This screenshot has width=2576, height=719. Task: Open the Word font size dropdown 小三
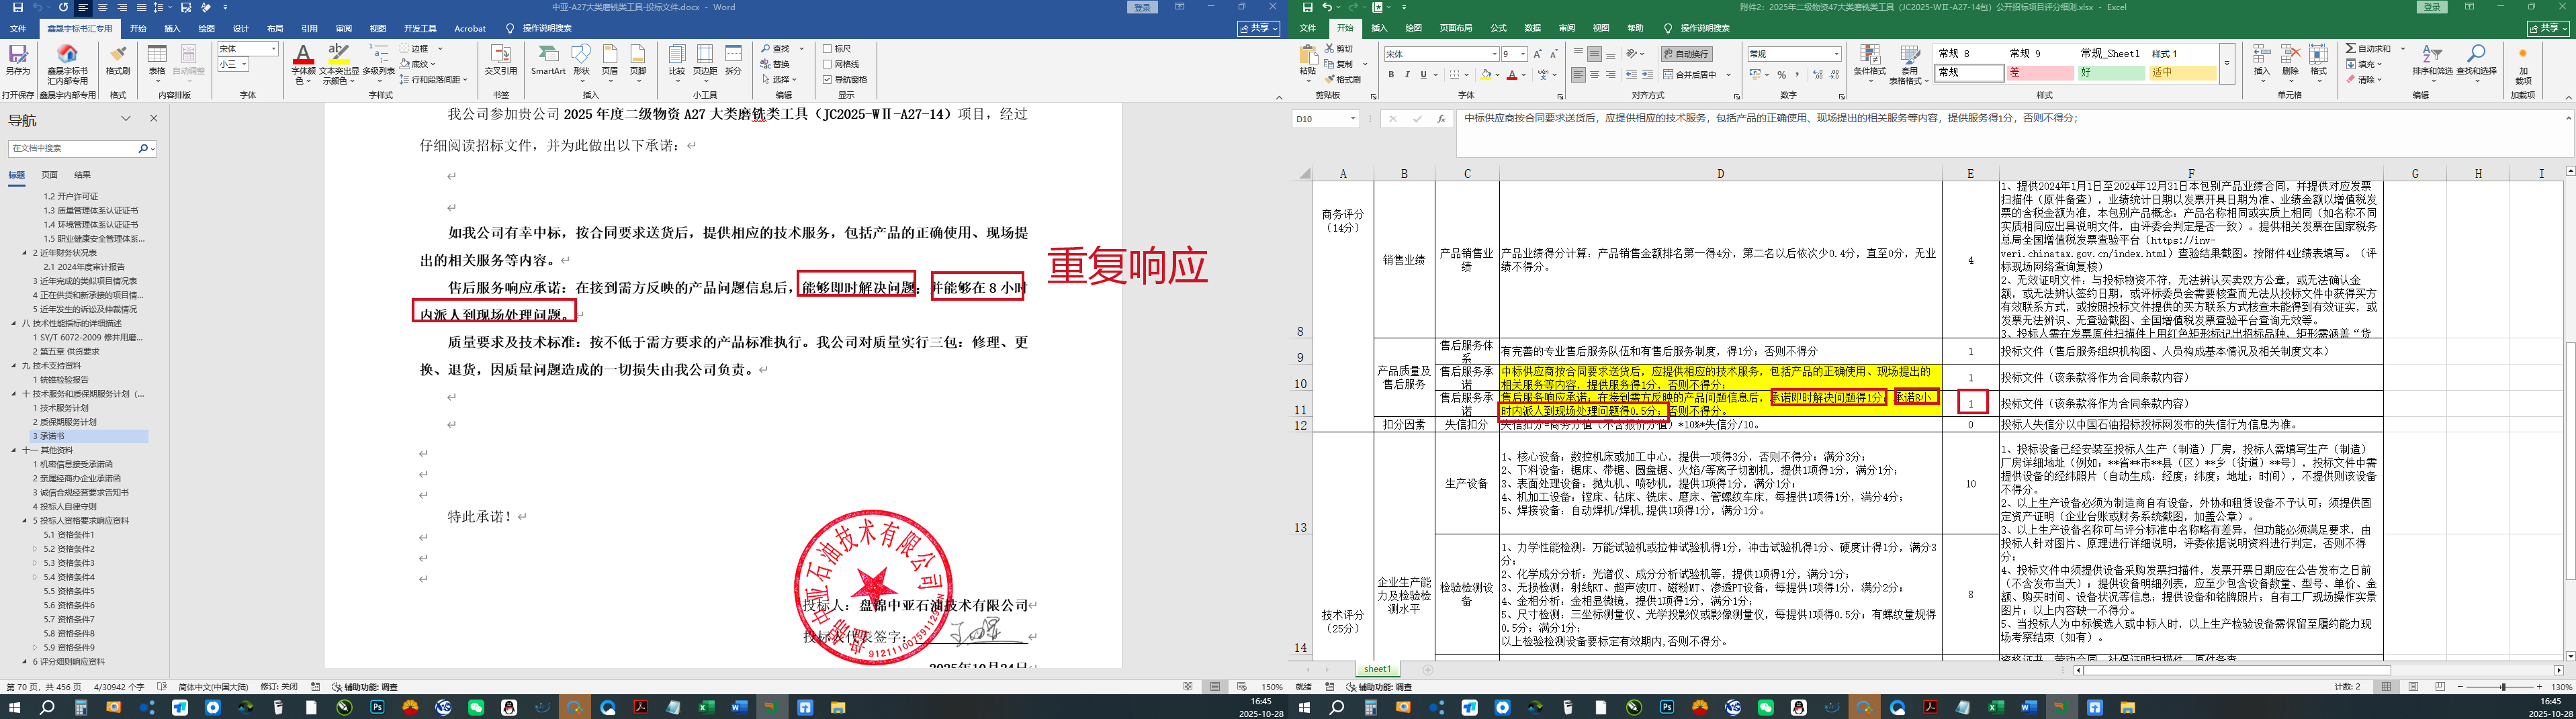[x=243, y=64]
